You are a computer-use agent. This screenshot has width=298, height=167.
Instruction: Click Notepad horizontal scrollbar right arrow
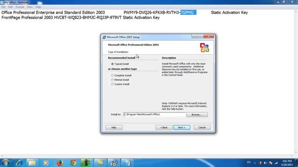click(292, 156)
